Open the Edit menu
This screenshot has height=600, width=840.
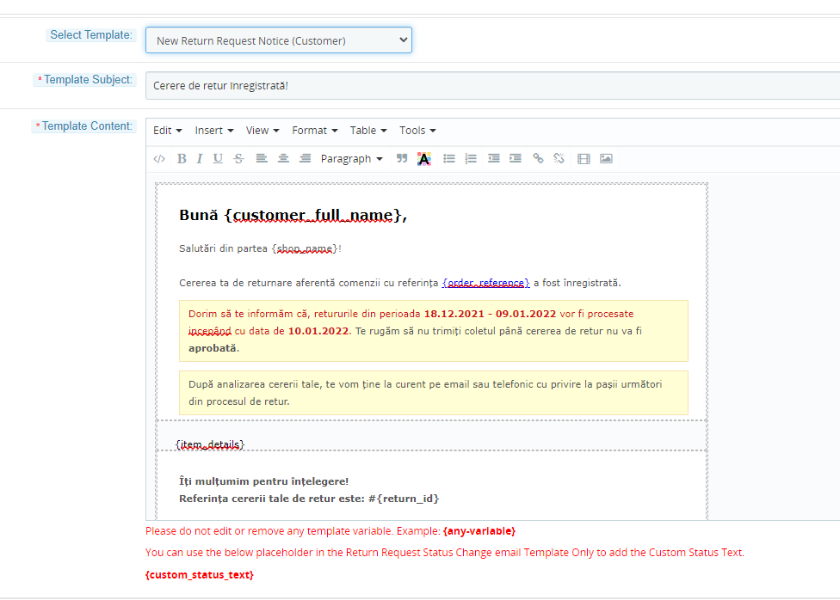coord(168,131)
